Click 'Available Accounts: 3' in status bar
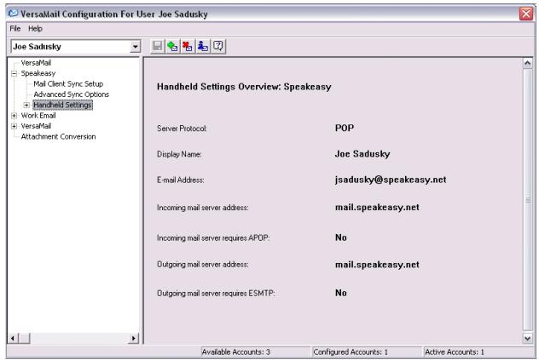Image resolution: width=539 pixels, height=360 pixels. (236, 352)
